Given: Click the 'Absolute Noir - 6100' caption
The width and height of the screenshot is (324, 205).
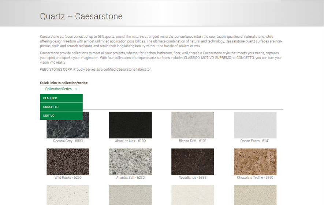Looking at the screenshot, I should (x=130, y=141).
